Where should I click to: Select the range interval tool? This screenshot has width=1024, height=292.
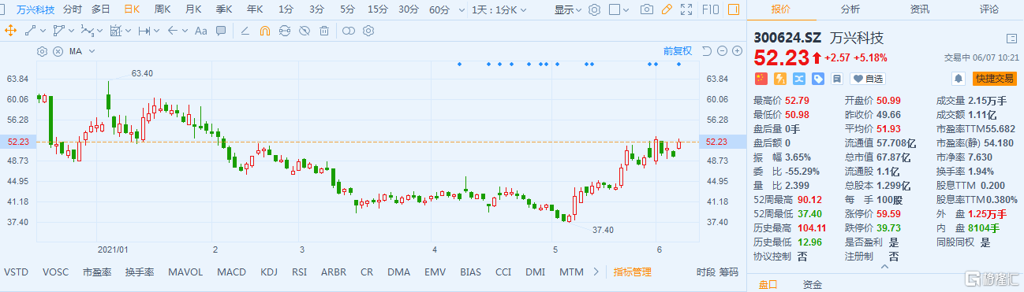tap(144, 31)
